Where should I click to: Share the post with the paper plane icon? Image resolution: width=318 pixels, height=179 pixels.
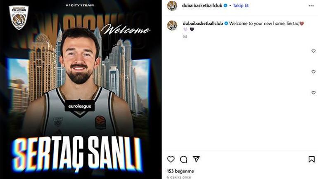[196, 159]
